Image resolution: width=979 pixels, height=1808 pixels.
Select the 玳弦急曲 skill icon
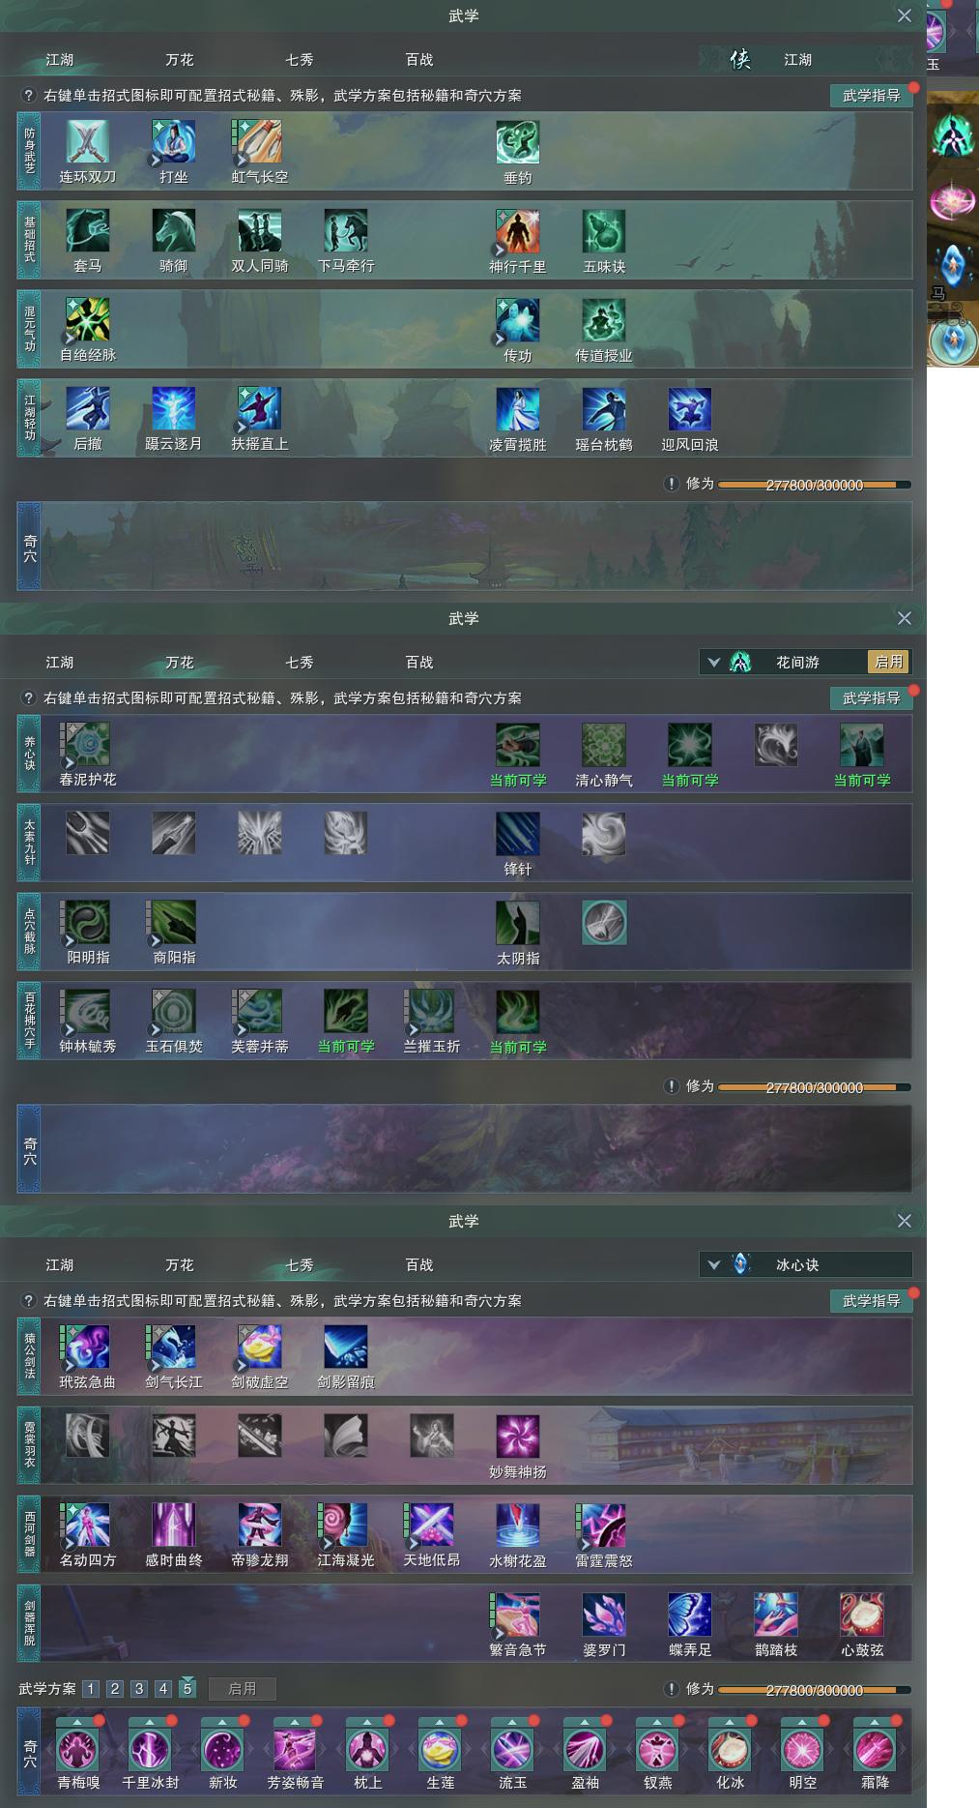[x=88, y=1348]
